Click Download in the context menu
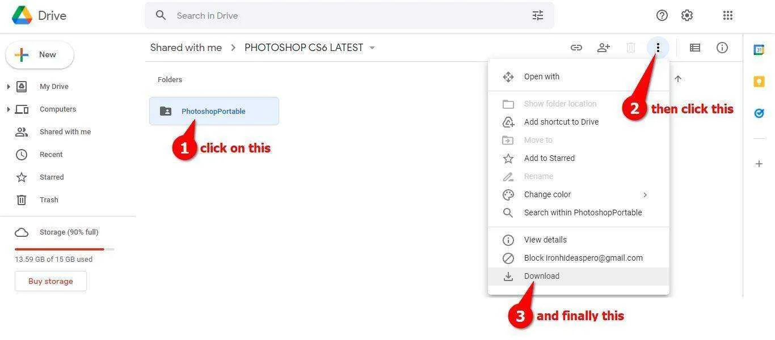 (579, 276)
